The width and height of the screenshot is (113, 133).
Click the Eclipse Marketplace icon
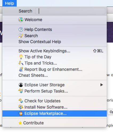coord(21,113)
